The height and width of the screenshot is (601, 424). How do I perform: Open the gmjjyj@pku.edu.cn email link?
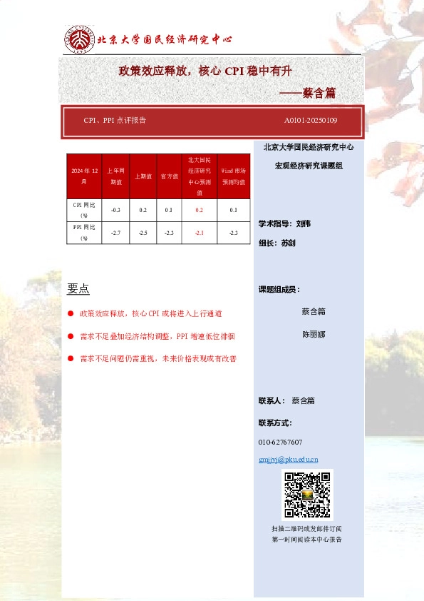(x=288, y=460)
